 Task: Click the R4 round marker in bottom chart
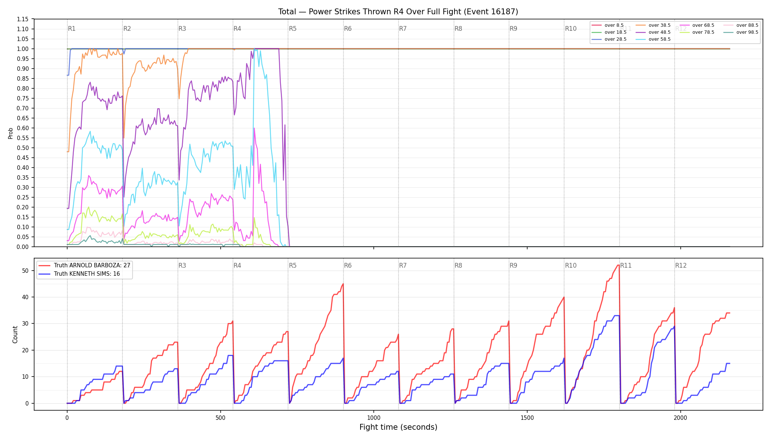coord(237,265)
